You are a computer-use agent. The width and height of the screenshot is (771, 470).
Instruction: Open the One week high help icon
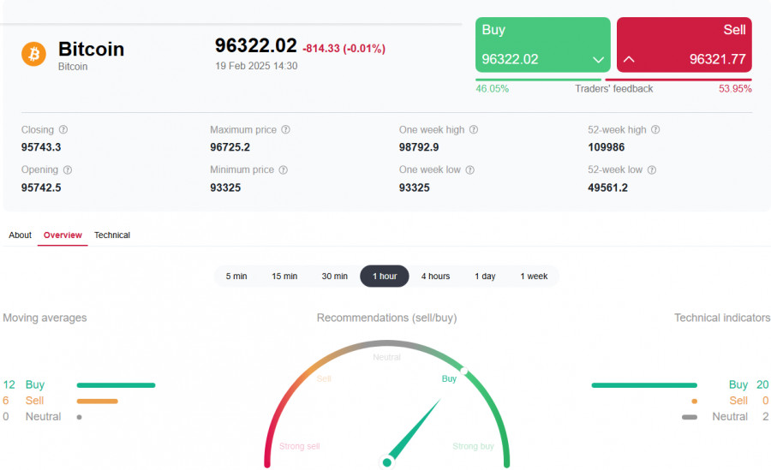474,130
